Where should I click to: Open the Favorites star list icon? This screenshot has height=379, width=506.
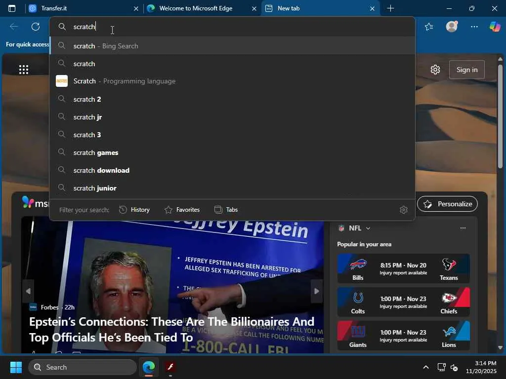click(x=429, y=27)
